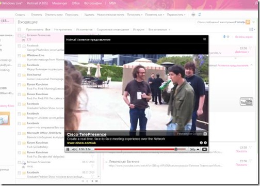Image resolution: width=260 pixels, height=186 pixels.
Task: Check the Microsoft Office 2010 Beta message checkbox
Action: pos(19,133)
